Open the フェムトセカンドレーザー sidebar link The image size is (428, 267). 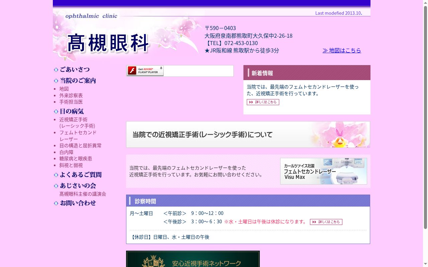pos(78,136)
